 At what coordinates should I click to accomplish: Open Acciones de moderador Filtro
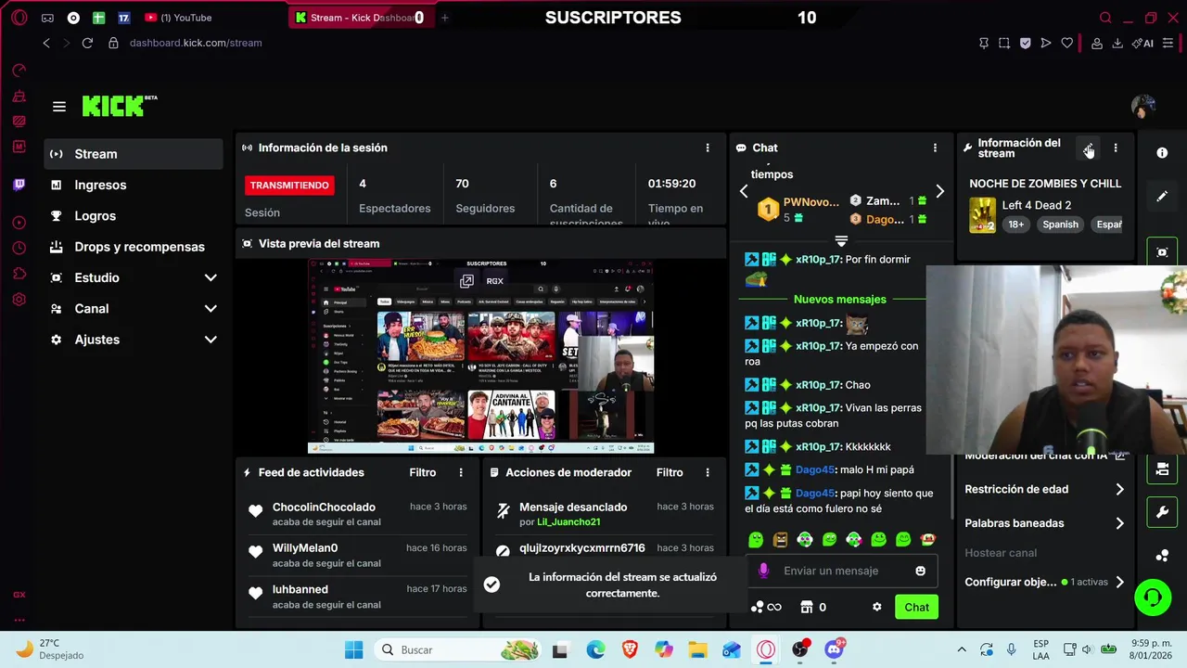point(670,472)
